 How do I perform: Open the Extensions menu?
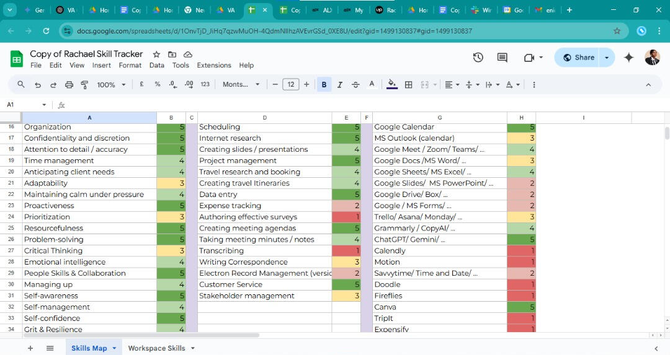[213, 65]
